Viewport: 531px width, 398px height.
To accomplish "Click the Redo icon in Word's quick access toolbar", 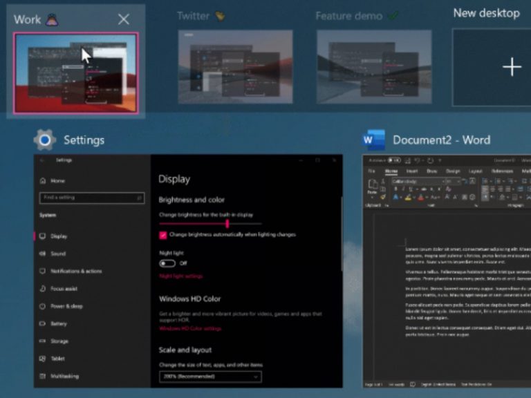I will pyautogui.click(x=431, y=160).
